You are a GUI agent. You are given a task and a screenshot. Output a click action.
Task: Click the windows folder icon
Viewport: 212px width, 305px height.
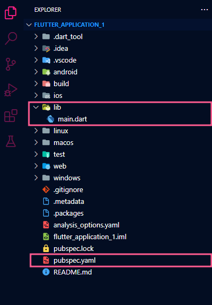pos(46,178)
